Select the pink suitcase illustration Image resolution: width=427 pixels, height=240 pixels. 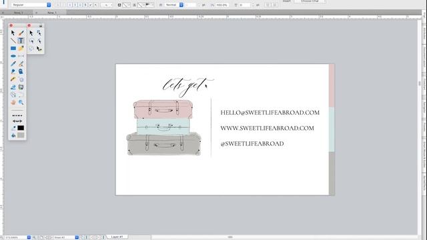coord(163,109)
